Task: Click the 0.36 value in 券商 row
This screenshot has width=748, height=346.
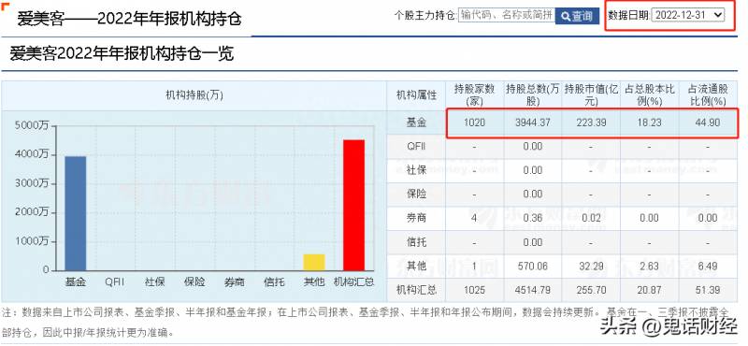Action: coord(533,218)
